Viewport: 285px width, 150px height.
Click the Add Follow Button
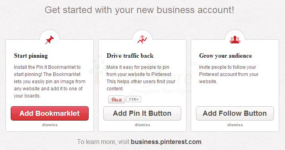point(235,113)
